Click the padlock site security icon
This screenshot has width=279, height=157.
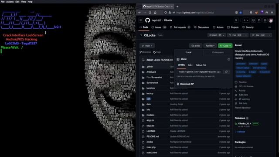[x=170, y=13]
